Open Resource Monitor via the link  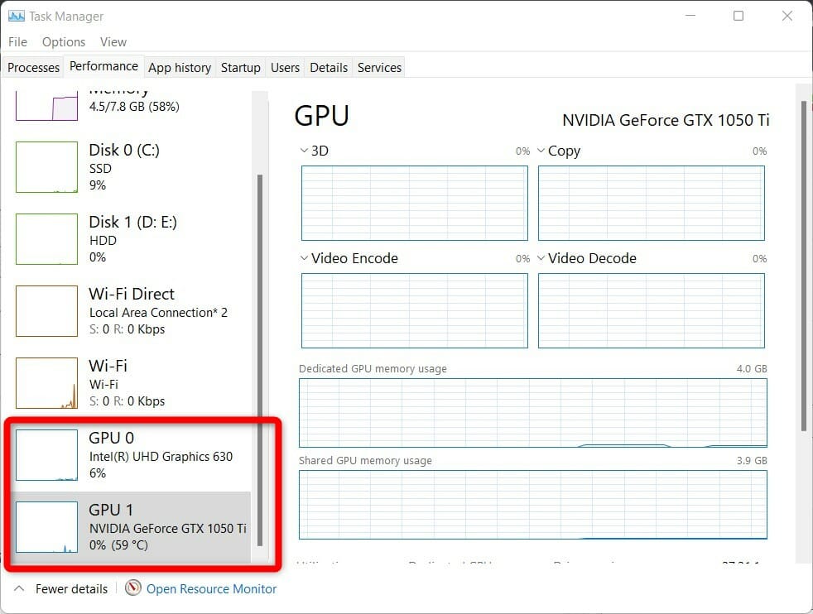[x=211, y=588]
